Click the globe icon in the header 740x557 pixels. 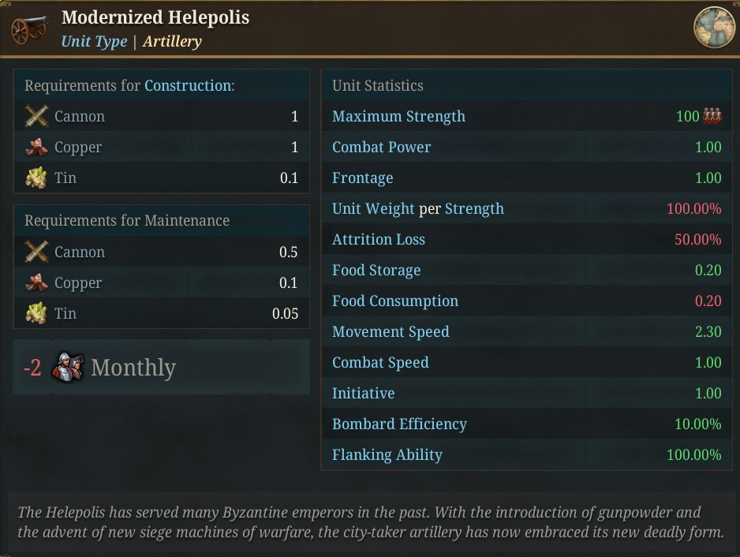coord(714,27)
